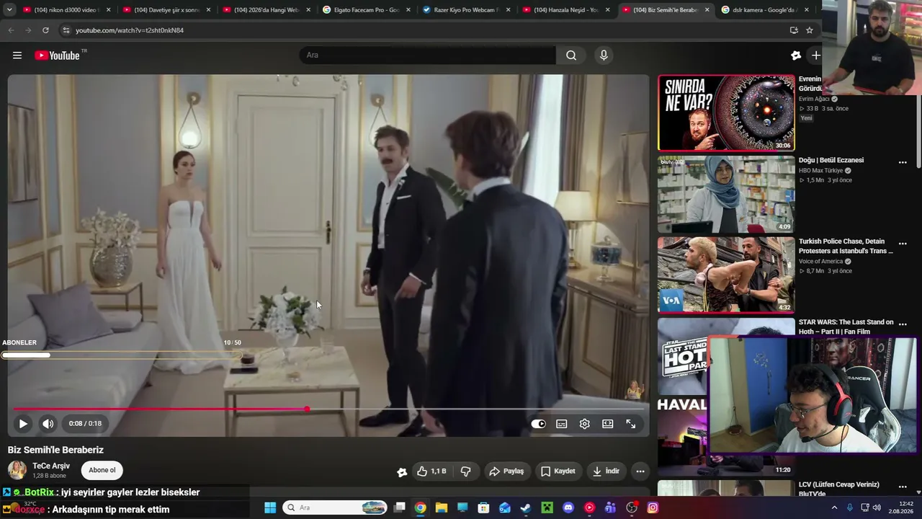The height and width of the screenshot is (519, 922).
Task: Switch to the dslr kamera Google tab
Action: click(765, 10)
